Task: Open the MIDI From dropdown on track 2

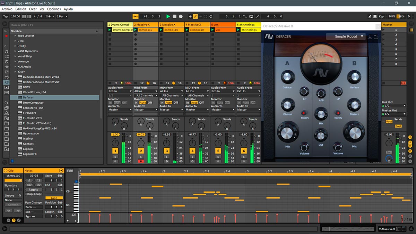Action: [x=146, y=91]
